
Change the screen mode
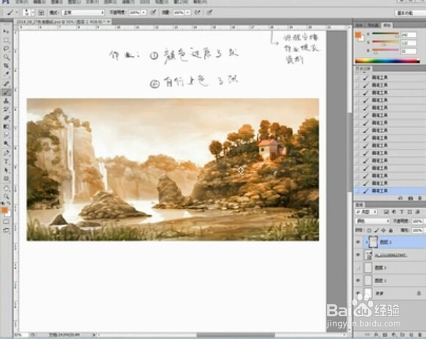[x=6, y=230]
